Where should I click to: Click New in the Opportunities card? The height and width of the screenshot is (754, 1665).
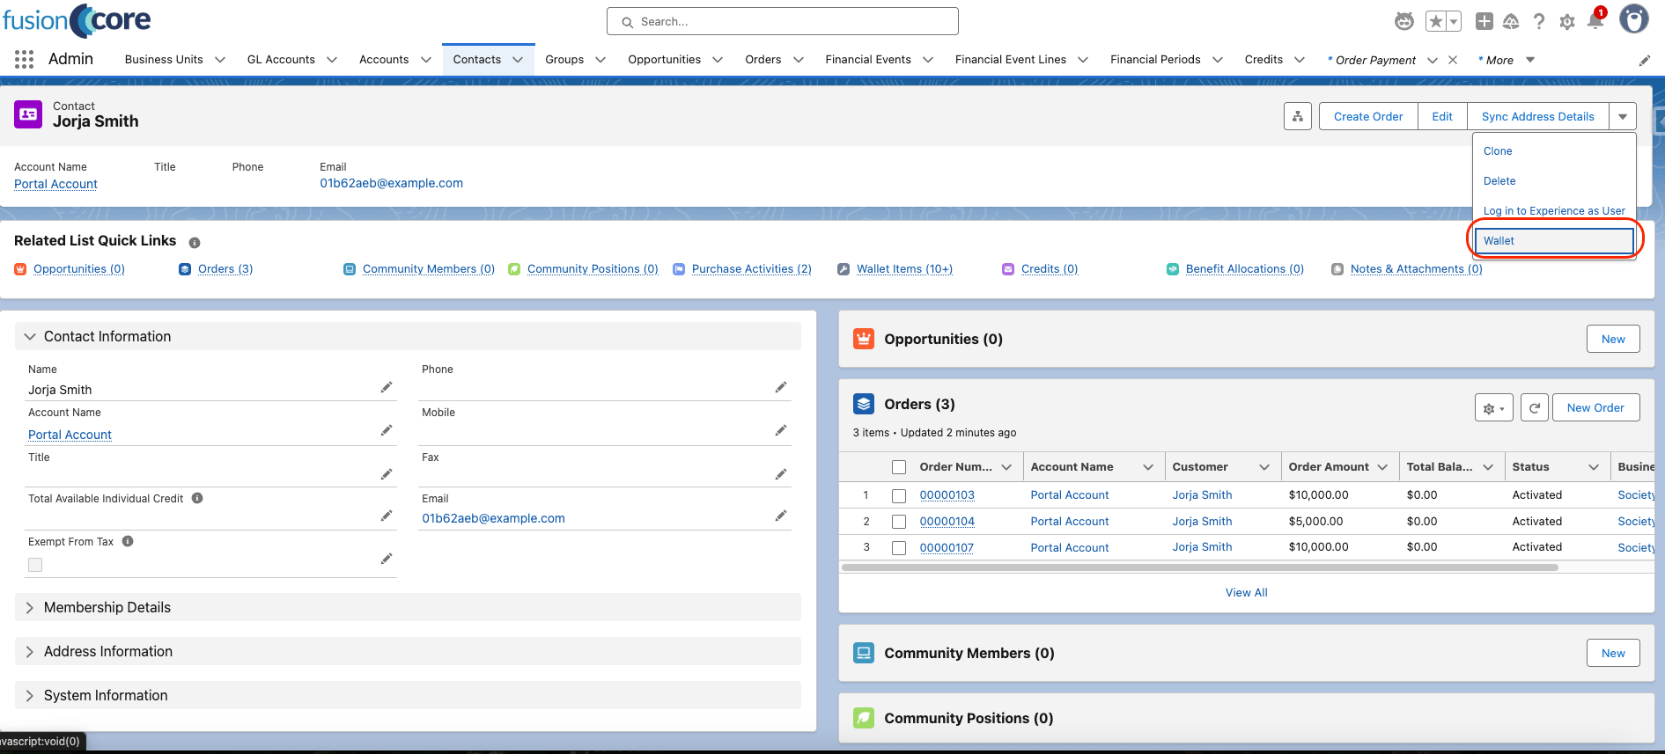coord(1613,339)
